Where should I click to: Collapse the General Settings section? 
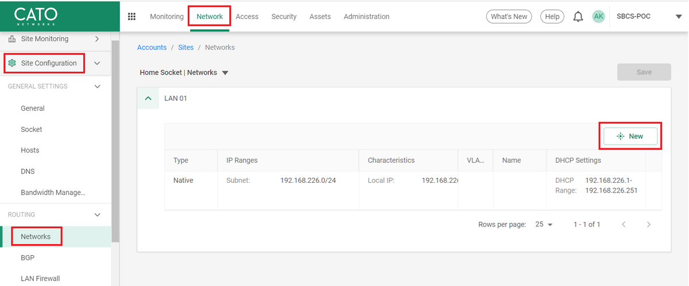tap(97, 87)
